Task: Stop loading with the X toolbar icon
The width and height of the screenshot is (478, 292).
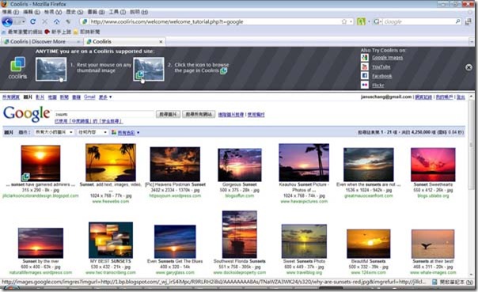Action: click(x=45, y=21)
